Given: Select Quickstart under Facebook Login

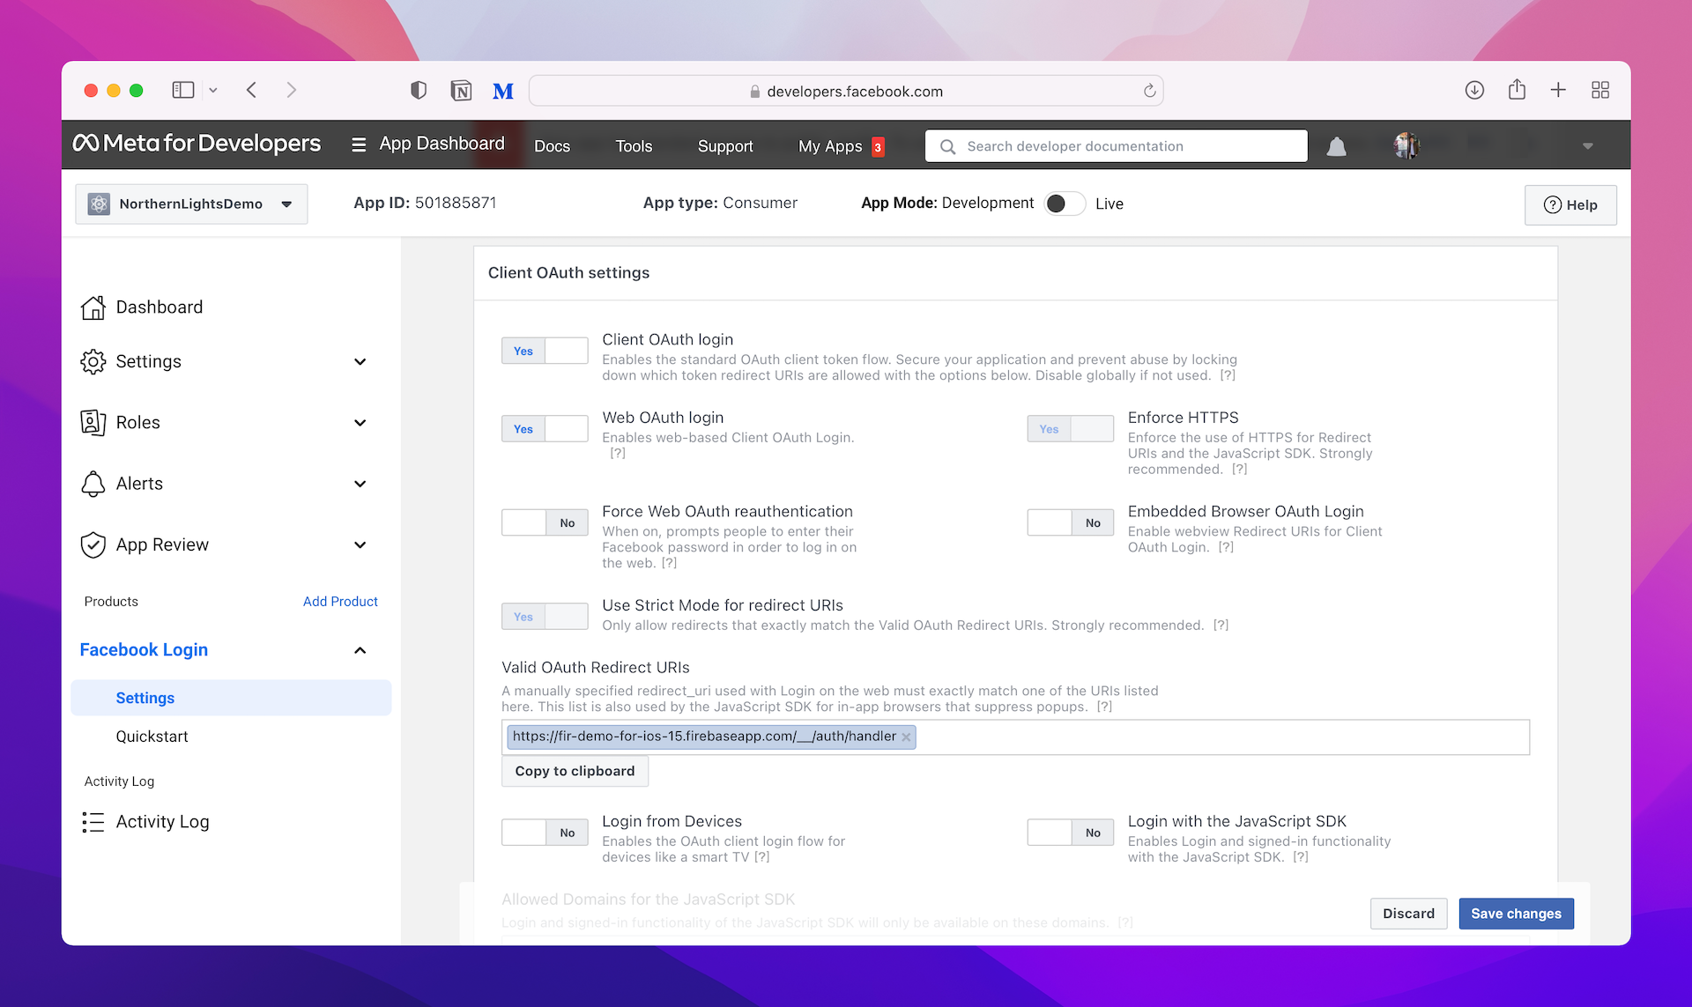Looking at the screenshot, I should pos(152,737).
